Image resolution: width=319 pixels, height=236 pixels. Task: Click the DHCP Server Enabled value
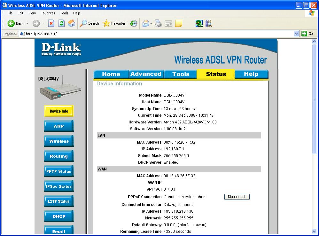pos(171,162)
